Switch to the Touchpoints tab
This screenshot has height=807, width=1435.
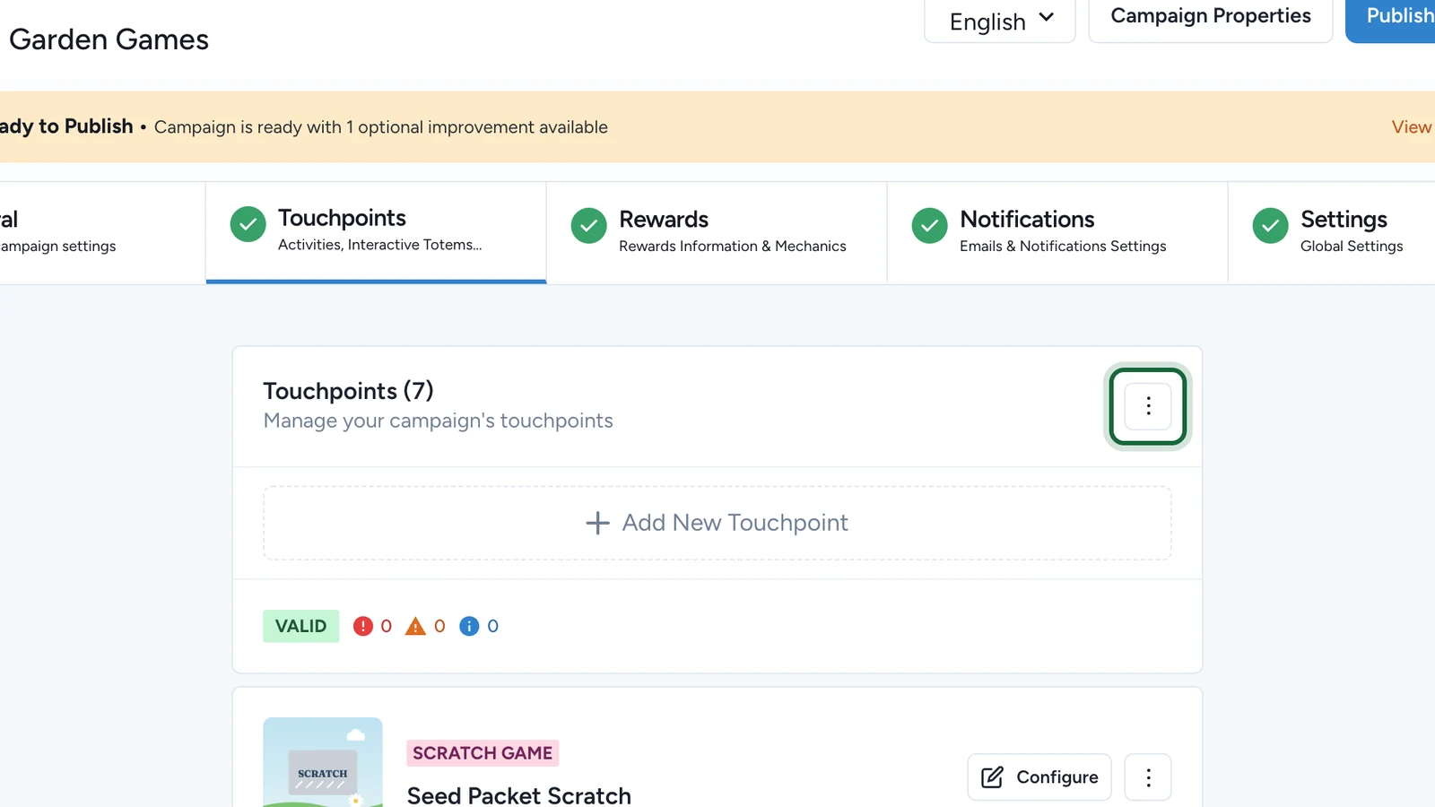(376, 232)
